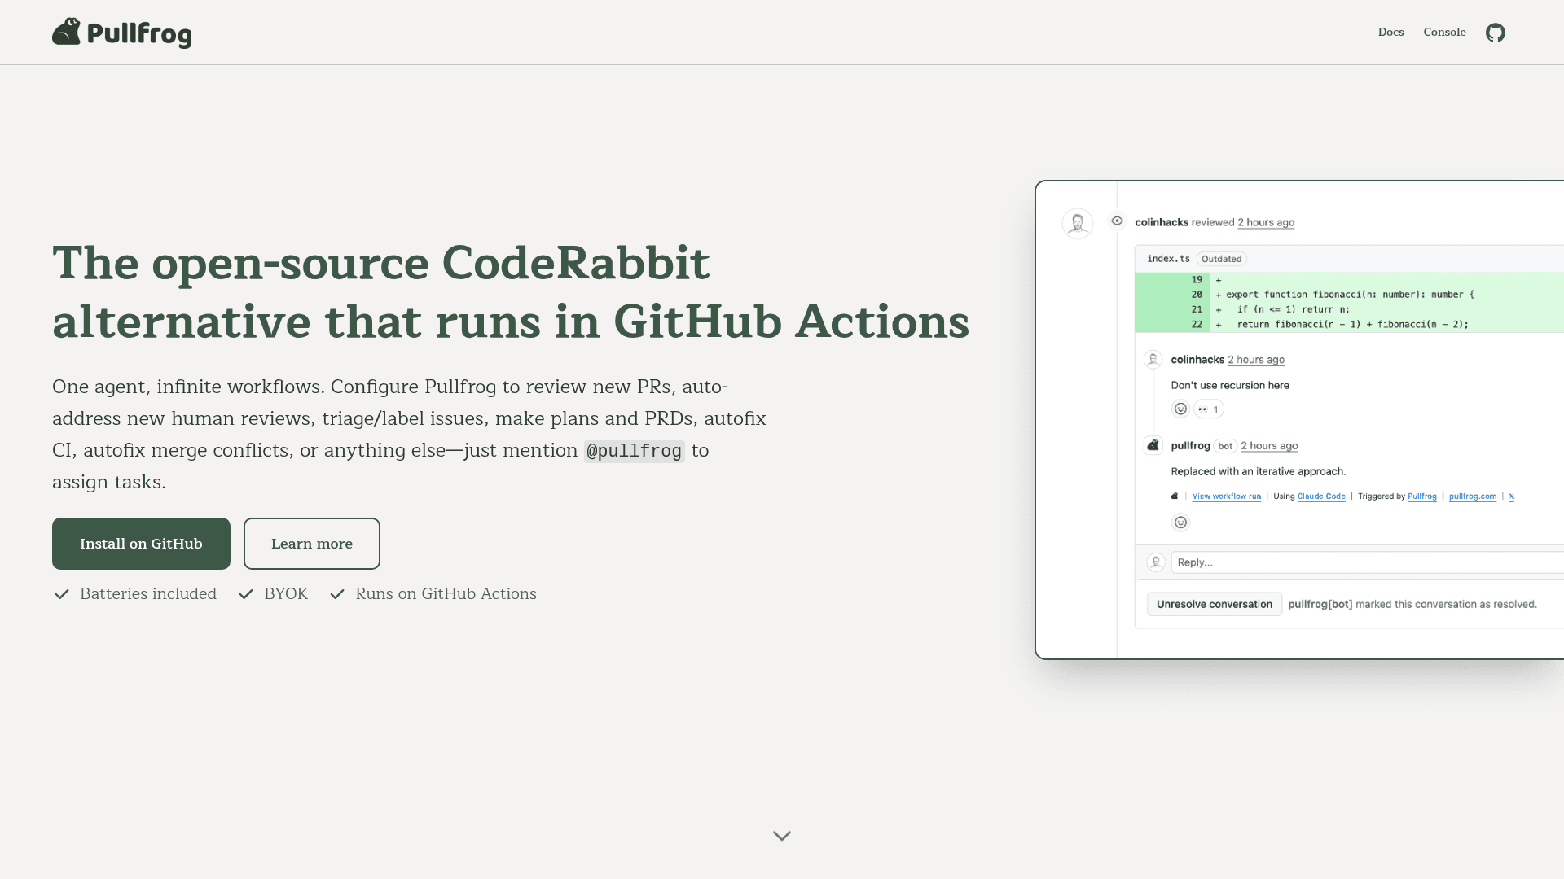
Task: Click the eye review icon beside colinhacks reviewed
Action: click(x=1118, y=221)
